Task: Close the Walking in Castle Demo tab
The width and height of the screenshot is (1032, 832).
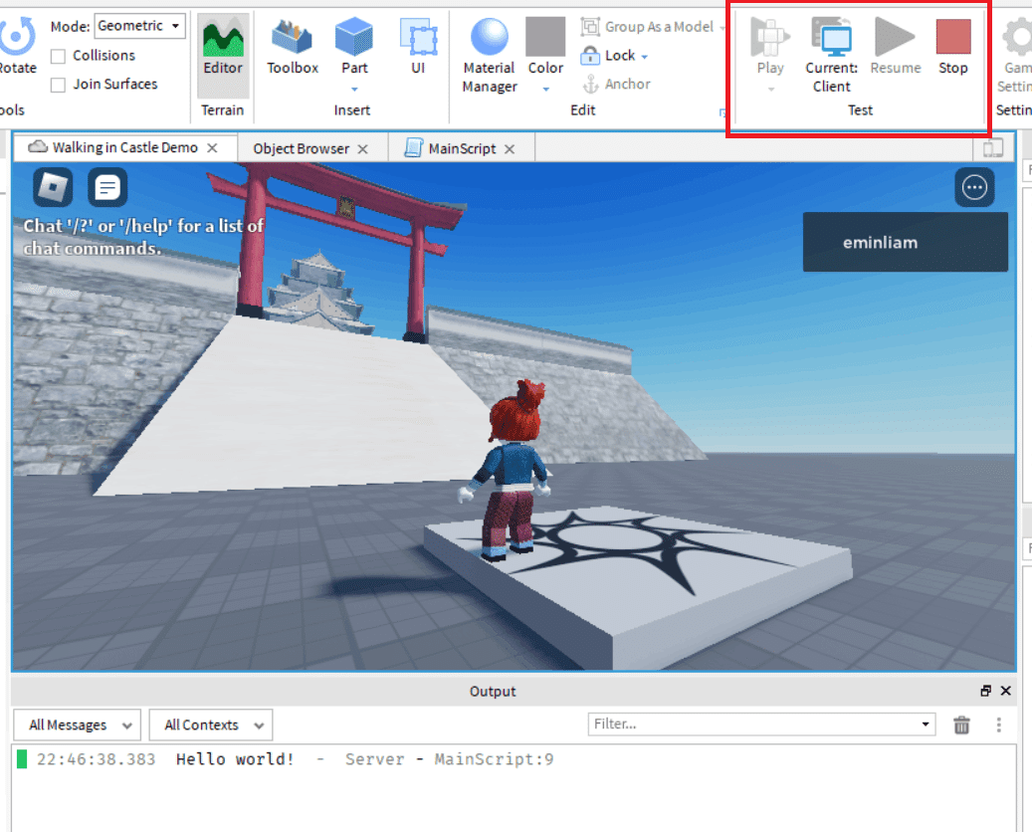Action: tap(212, 148)
